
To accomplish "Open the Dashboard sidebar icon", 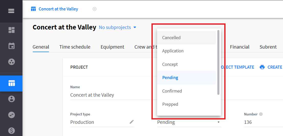I will click(11, 30).
